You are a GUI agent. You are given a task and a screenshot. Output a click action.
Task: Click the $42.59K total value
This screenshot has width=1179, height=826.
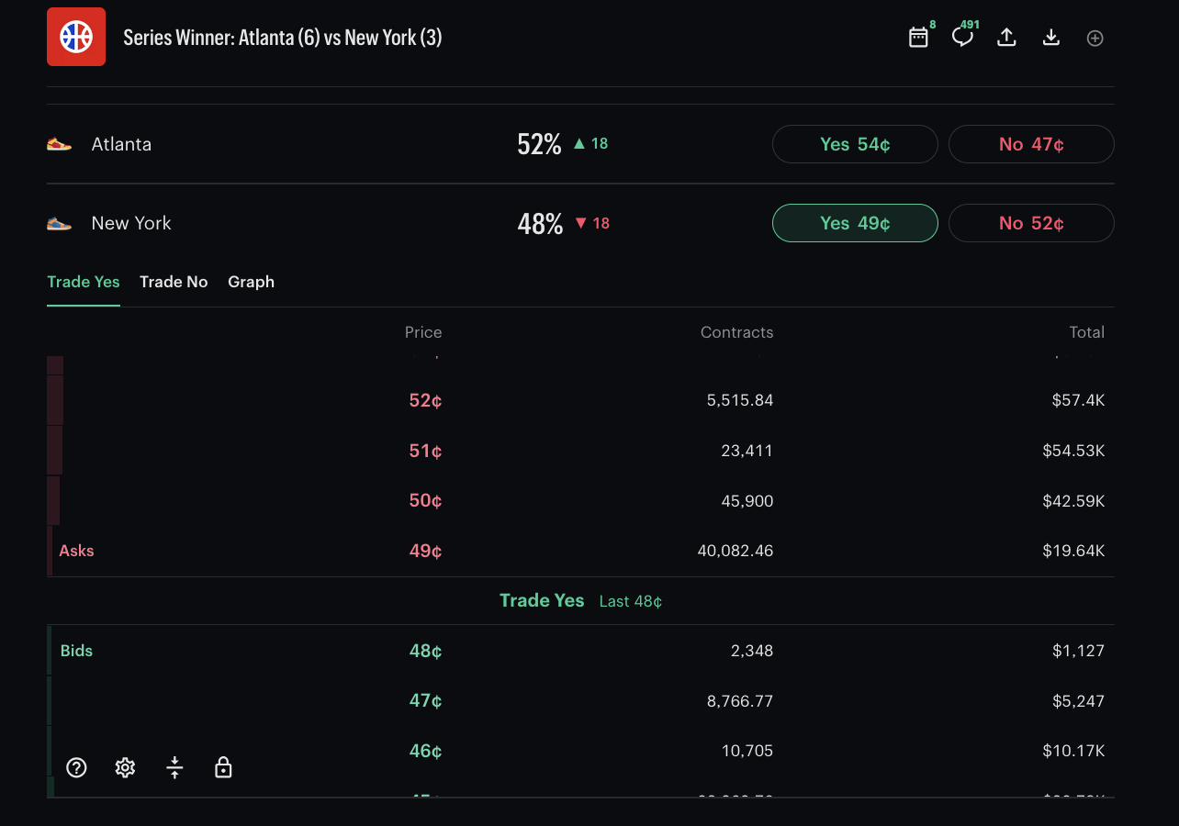click(1073, 501)
